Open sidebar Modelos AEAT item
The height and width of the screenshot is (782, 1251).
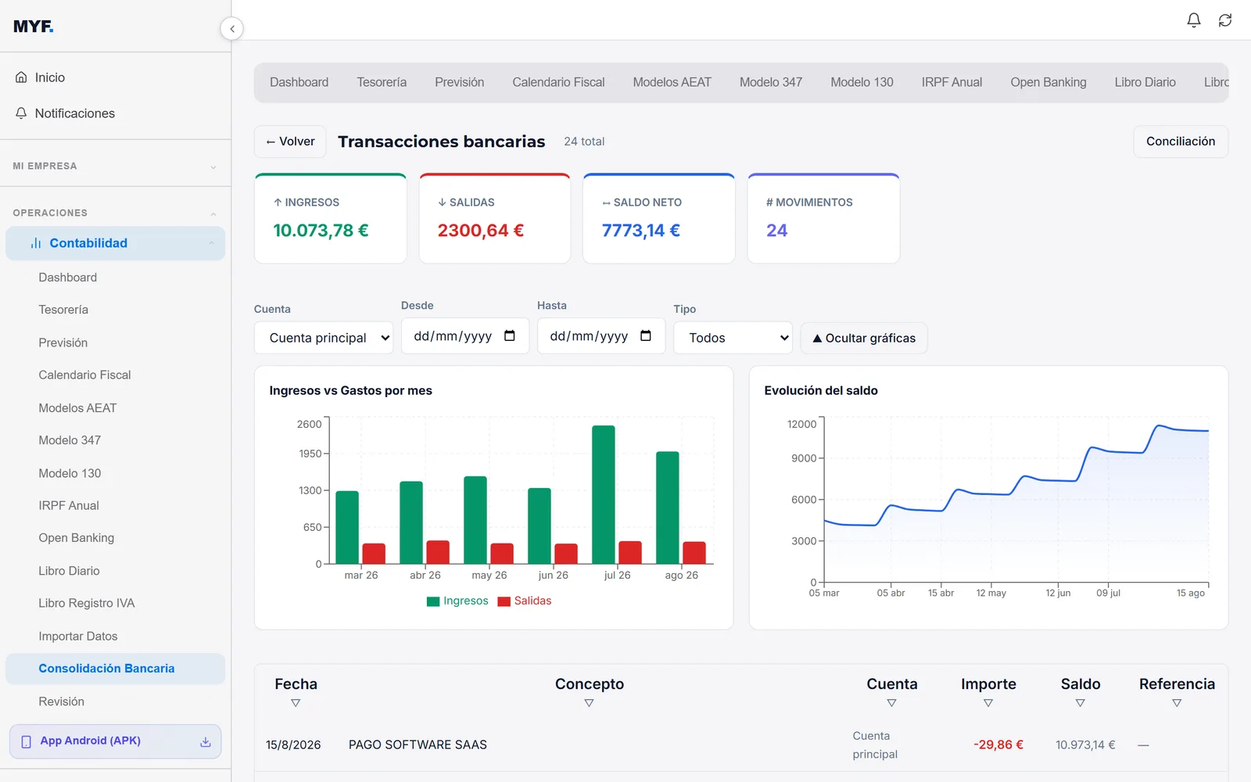point(115,408)
